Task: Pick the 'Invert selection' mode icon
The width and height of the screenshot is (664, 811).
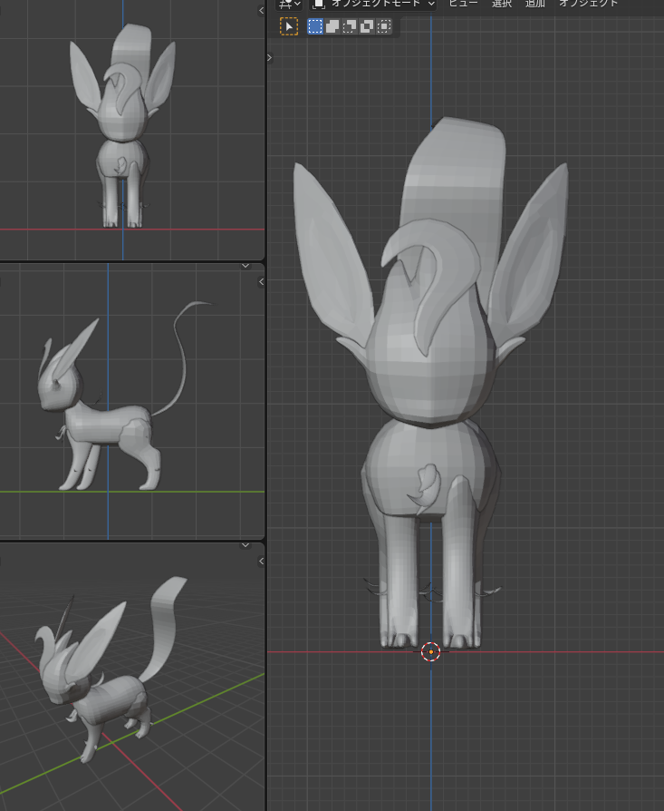Action: tap(367, 26)
